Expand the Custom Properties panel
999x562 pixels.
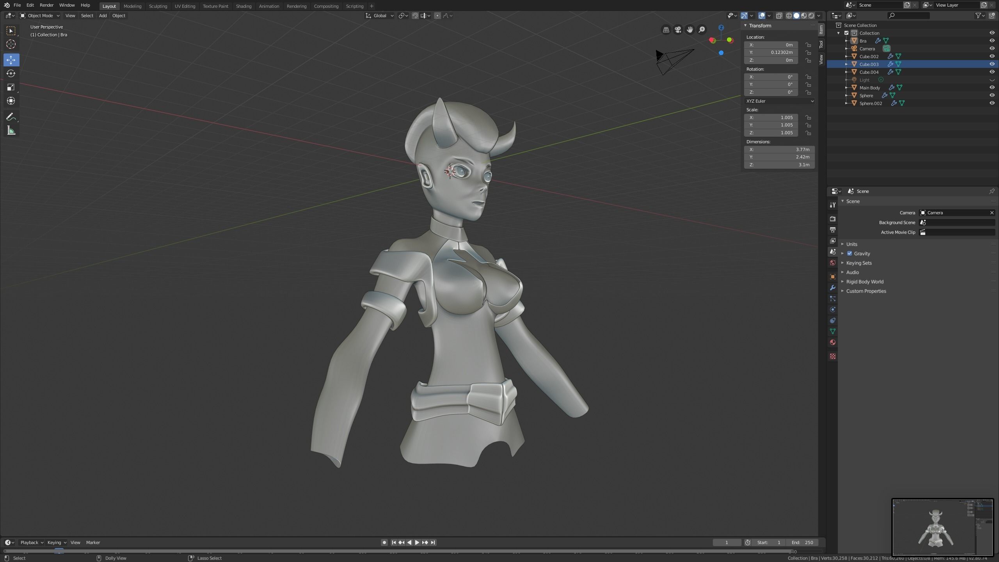(x=866, y=291)
